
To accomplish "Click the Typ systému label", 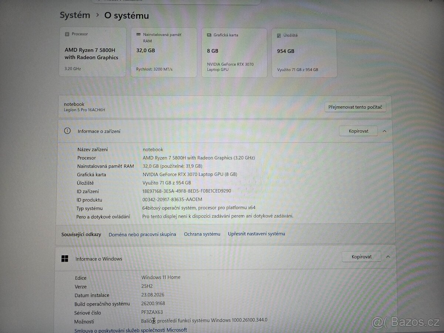I will pyautogui.click(x=90, y=208).
